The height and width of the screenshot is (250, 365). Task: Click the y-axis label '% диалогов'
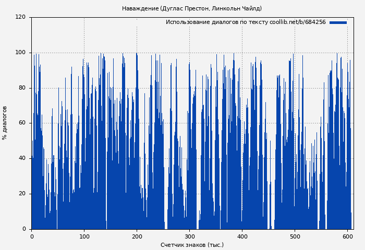tap(5, 123)
